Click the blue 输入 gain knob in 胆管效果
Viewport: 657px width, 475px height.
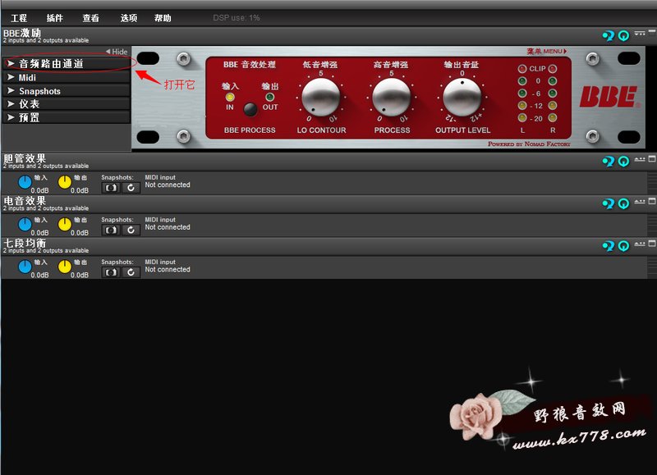click(25, 182)
